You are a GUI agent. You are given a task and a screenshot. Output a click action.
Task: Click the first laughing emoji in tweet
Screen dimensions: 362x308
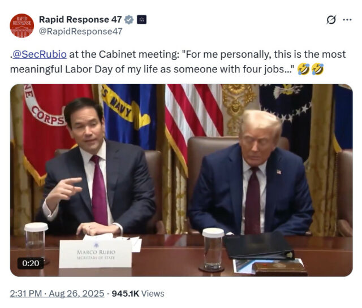point(303,69)
